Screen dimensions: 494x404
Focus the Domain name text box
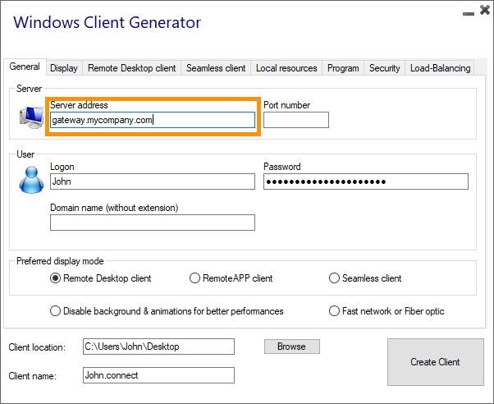(x=152, y=223)
